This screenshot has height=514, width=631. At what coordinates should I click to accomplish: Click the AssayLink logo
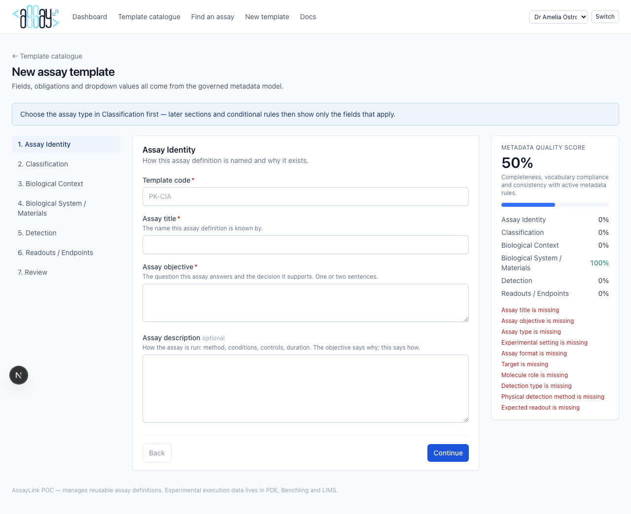click(x=35, y=17)
